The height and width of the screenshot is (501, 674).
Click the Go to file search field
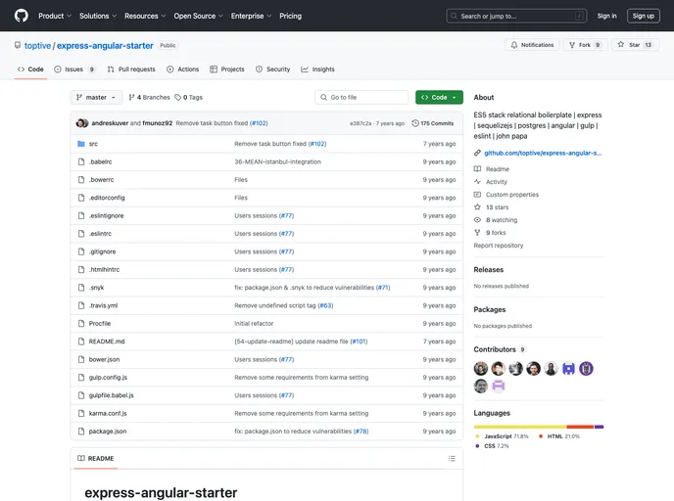pyautogui.click(x=361, y=98)
